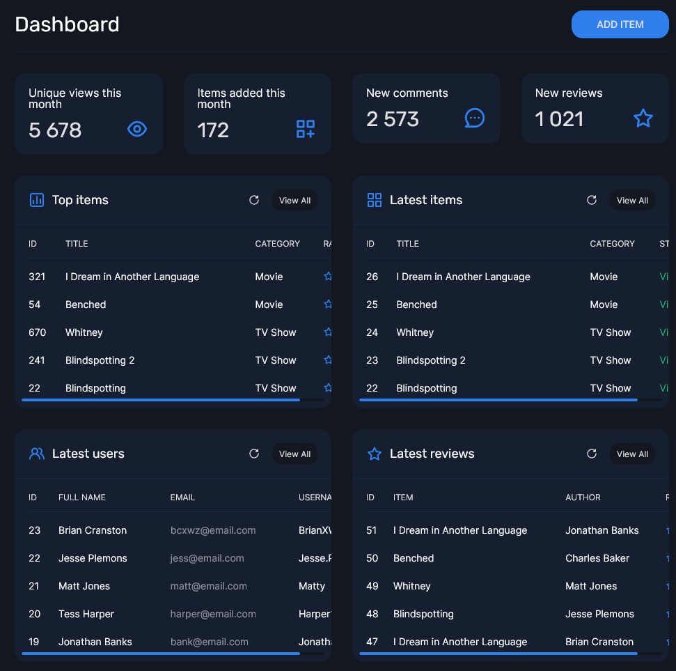Open View All for Latest items
The image size is (676, 671).
coord(632,200)
